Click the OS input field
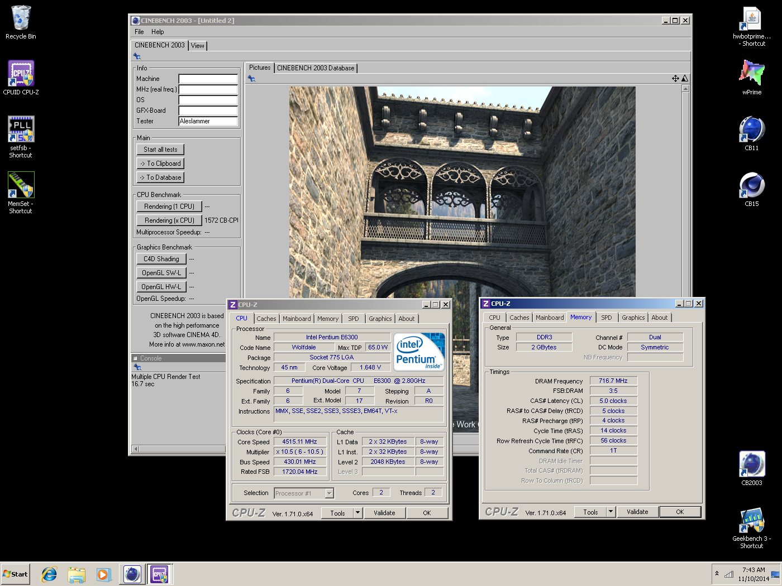This screenshot has height=586, width=782. coord(208,100)
